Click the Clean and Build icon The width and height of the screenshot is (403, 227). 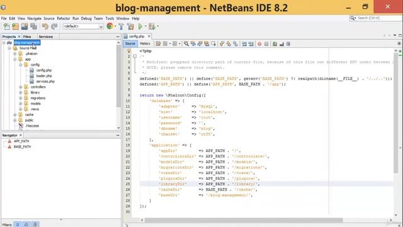[x=130, y=26]
